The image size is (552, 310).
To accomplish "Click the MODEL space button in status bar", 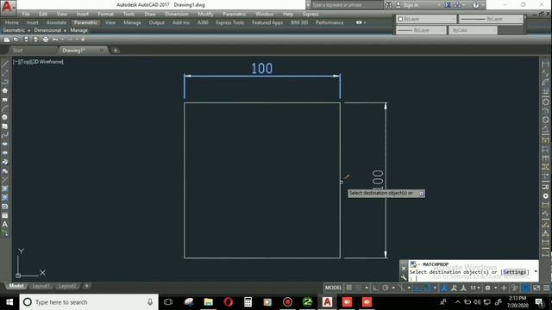I will click(333, 288).
